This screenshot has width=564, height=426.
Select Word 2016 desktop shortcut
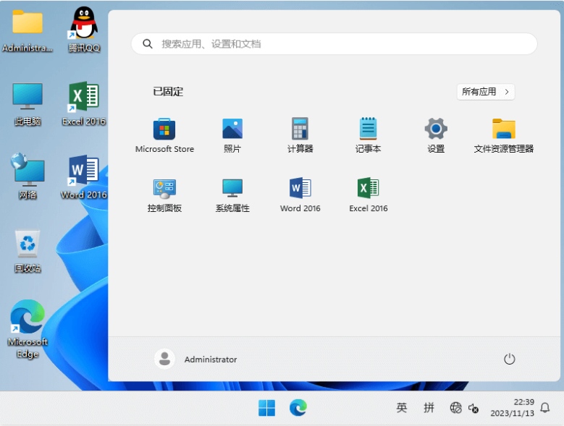coord(84,176)
